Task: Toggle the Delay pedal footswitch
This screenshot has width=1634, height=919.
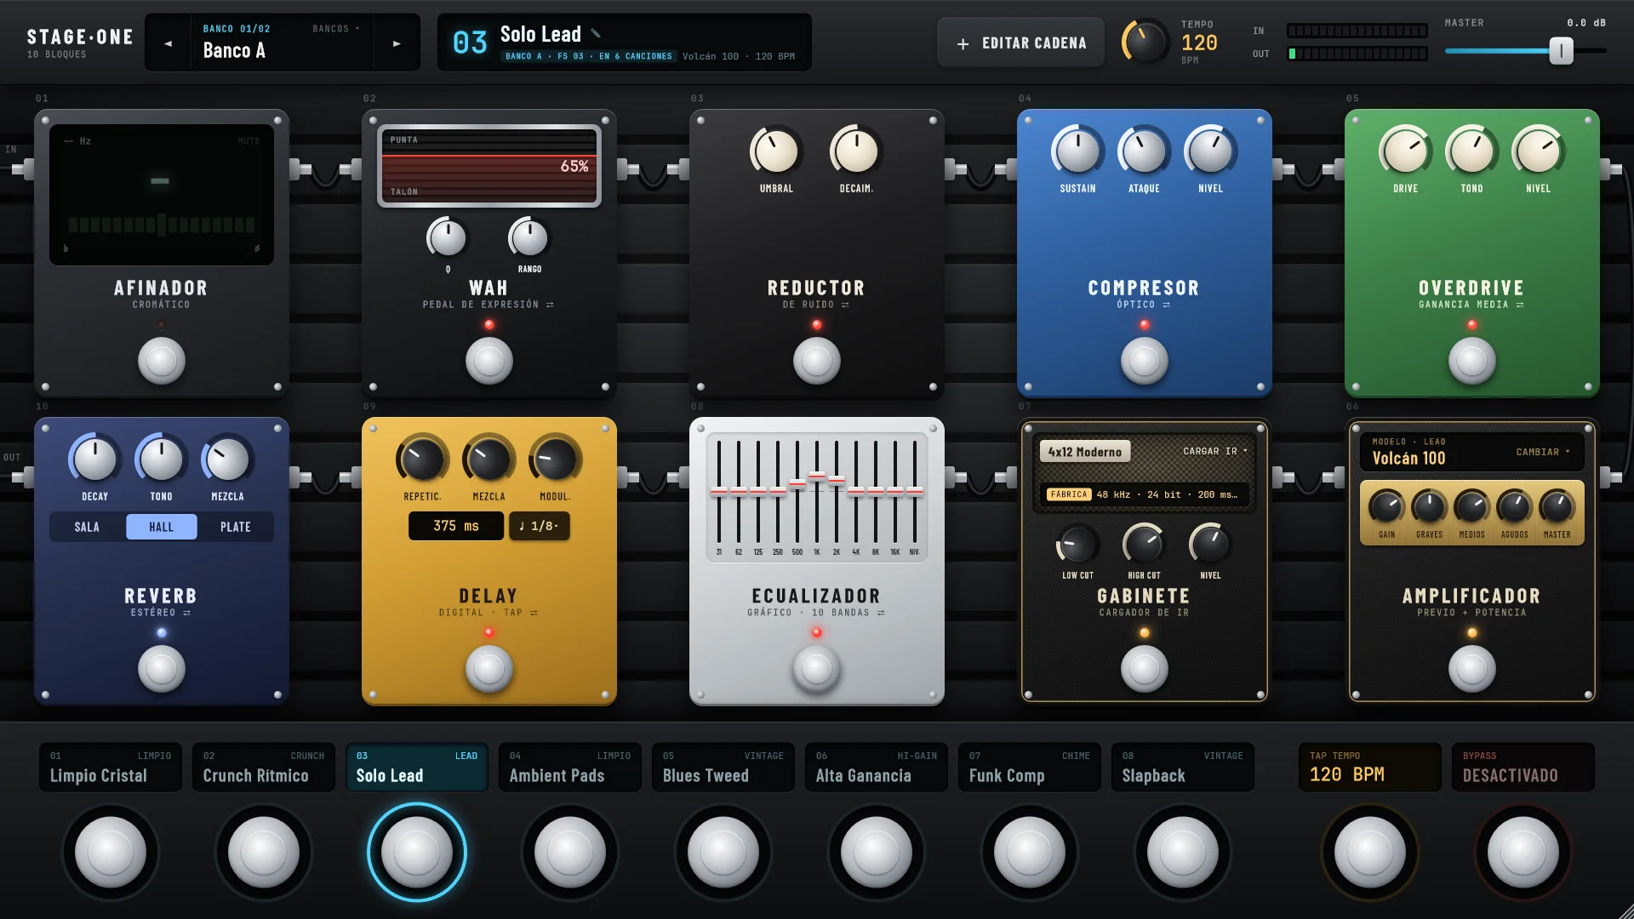Action: (x=489, y=669)
